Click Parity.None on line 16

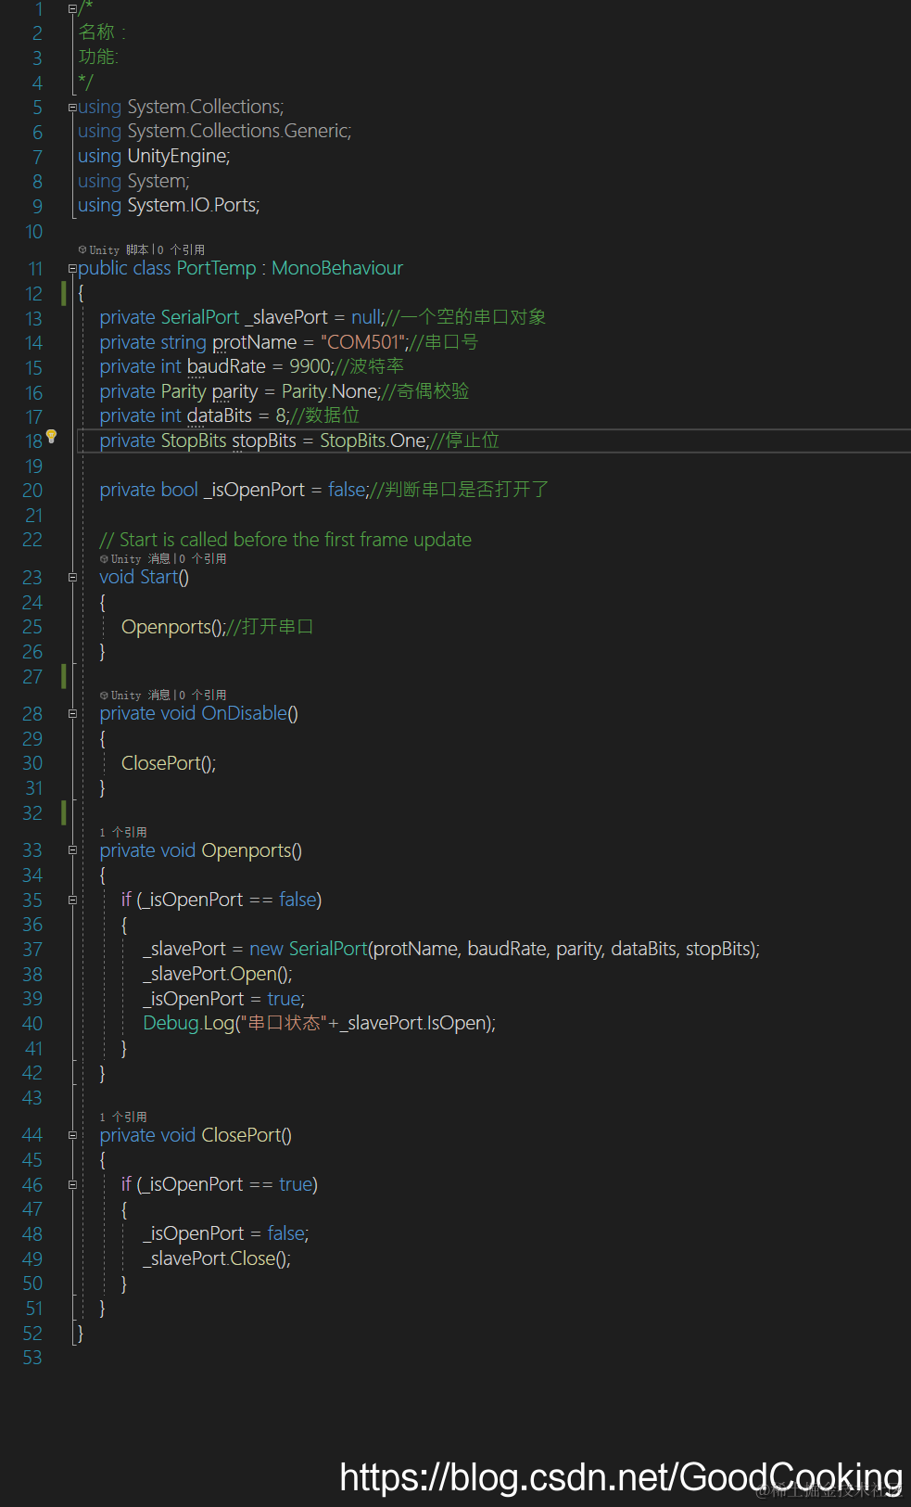tap(330, 391)
